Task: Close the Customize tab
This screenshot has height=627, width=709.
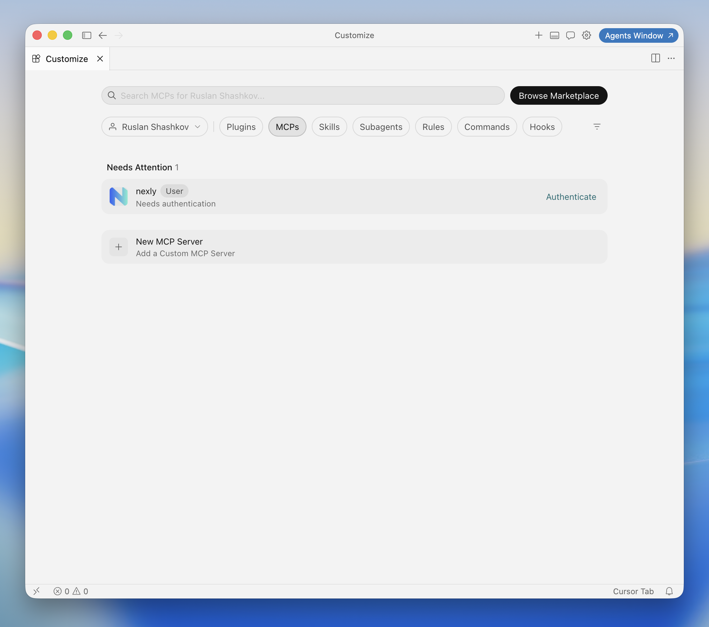Action: pos(100,59)
